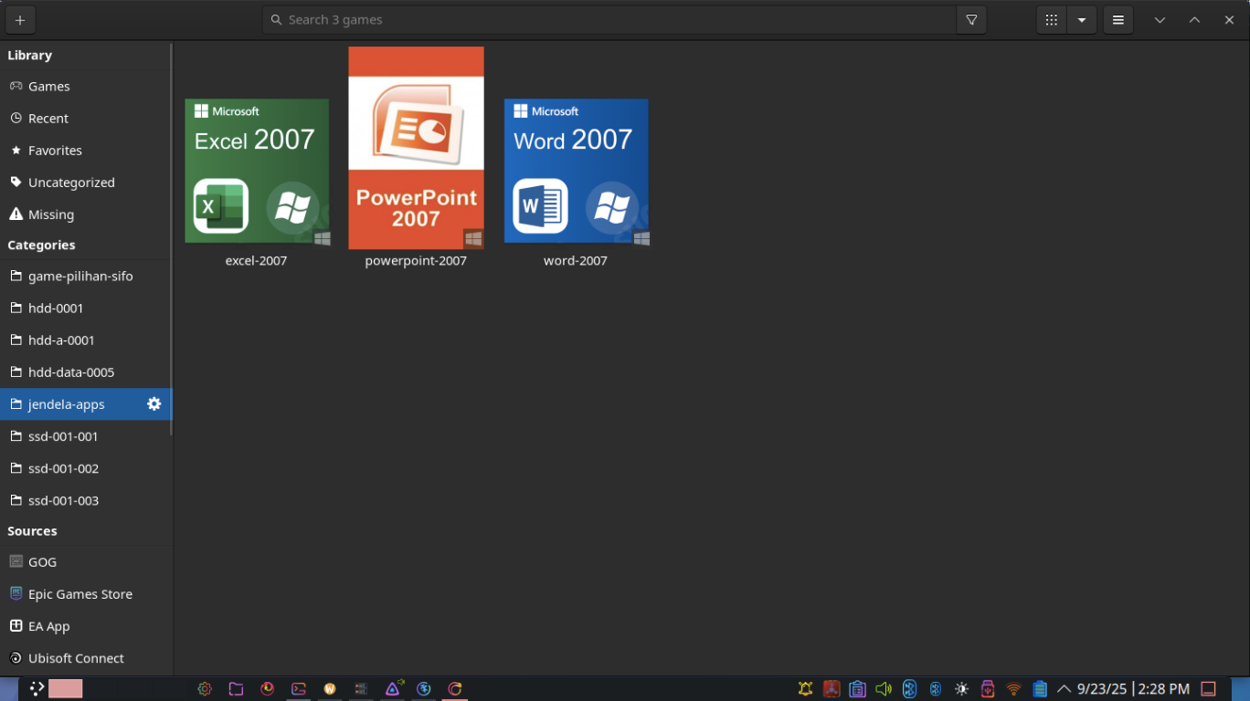Open the Uncategorized list

[x=86, y=182]
